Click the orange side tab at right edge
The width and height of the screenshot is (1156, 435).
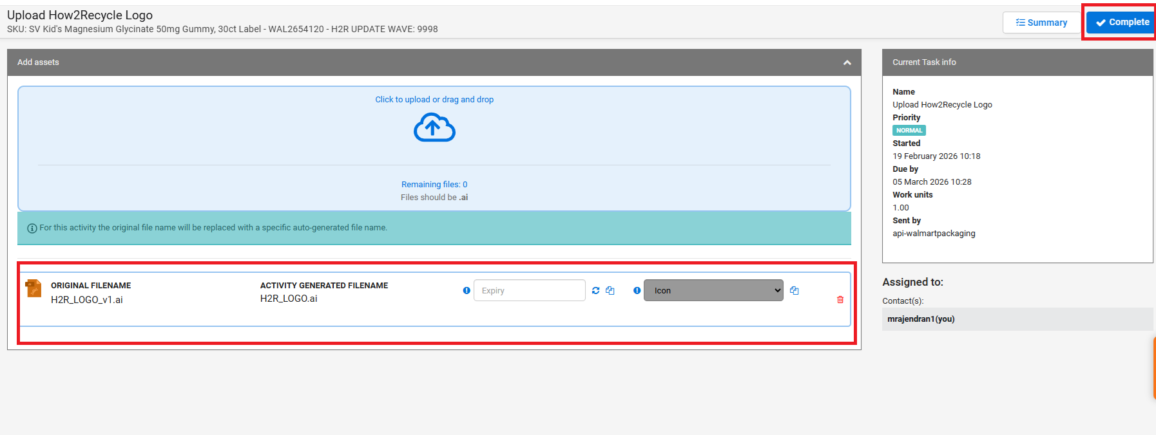coord(1153,368)
